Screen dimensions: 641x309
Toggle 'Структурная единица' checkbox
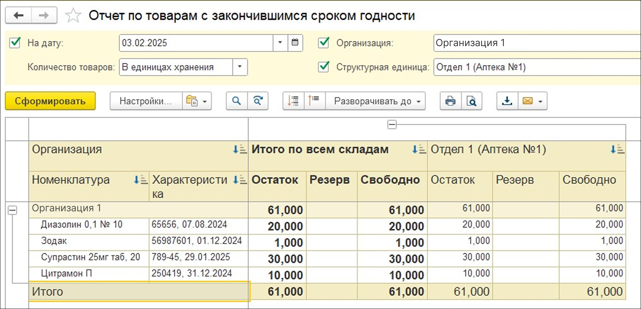coord(324,67)
